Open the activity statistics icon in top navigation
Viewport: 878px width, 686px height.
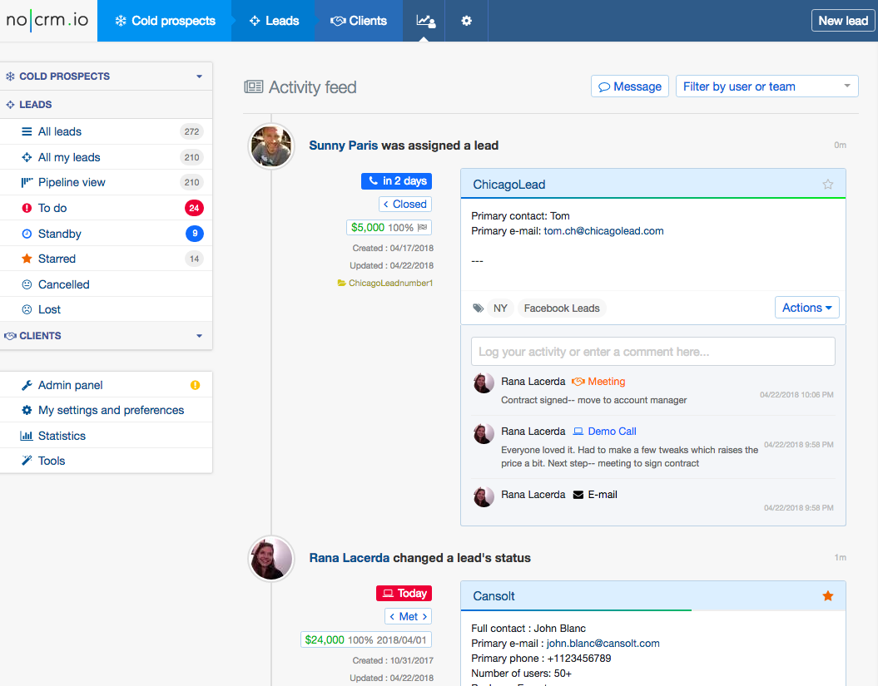tap(425, 21)
